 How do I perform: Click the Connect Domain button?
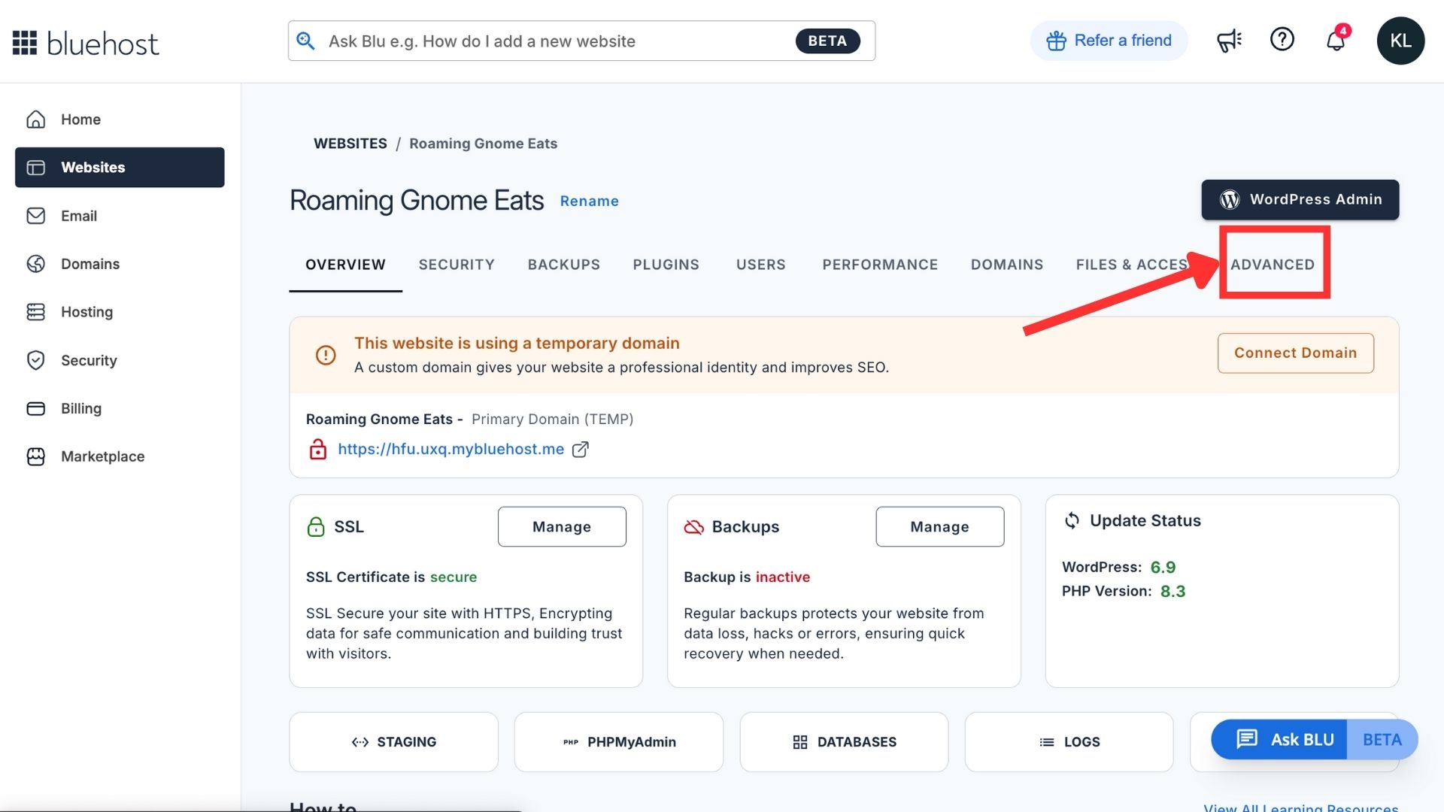pos(1295,353)
